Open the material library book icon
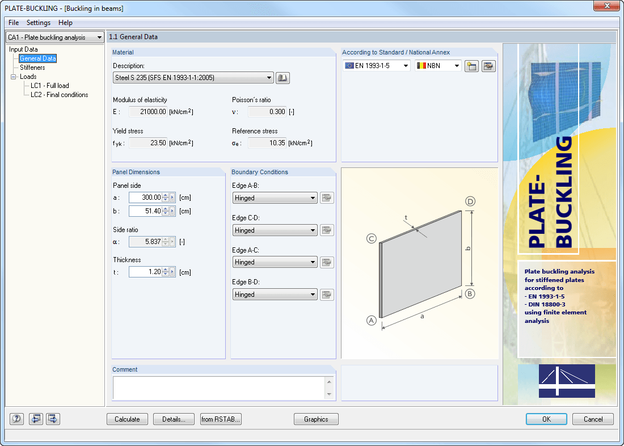This screenshot has height=446, width=624. point(283,78)
